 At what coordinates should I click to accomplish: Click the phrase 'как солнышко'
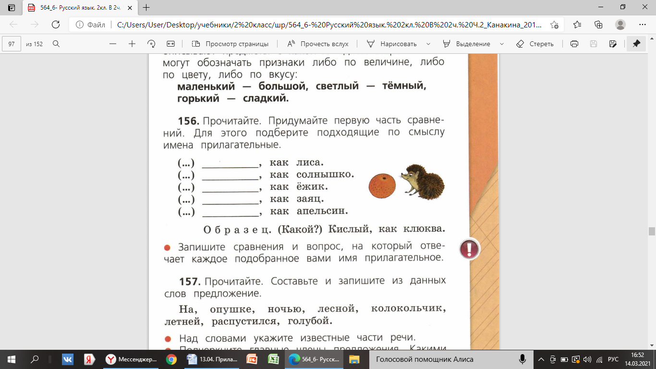(312, 174)
